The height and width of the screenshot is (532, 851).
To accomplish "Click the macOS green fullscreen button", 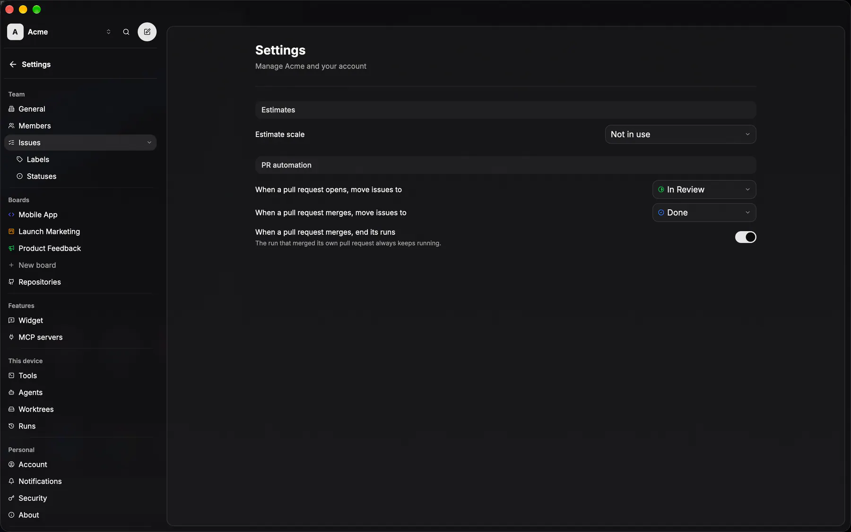I will (37, 9).
